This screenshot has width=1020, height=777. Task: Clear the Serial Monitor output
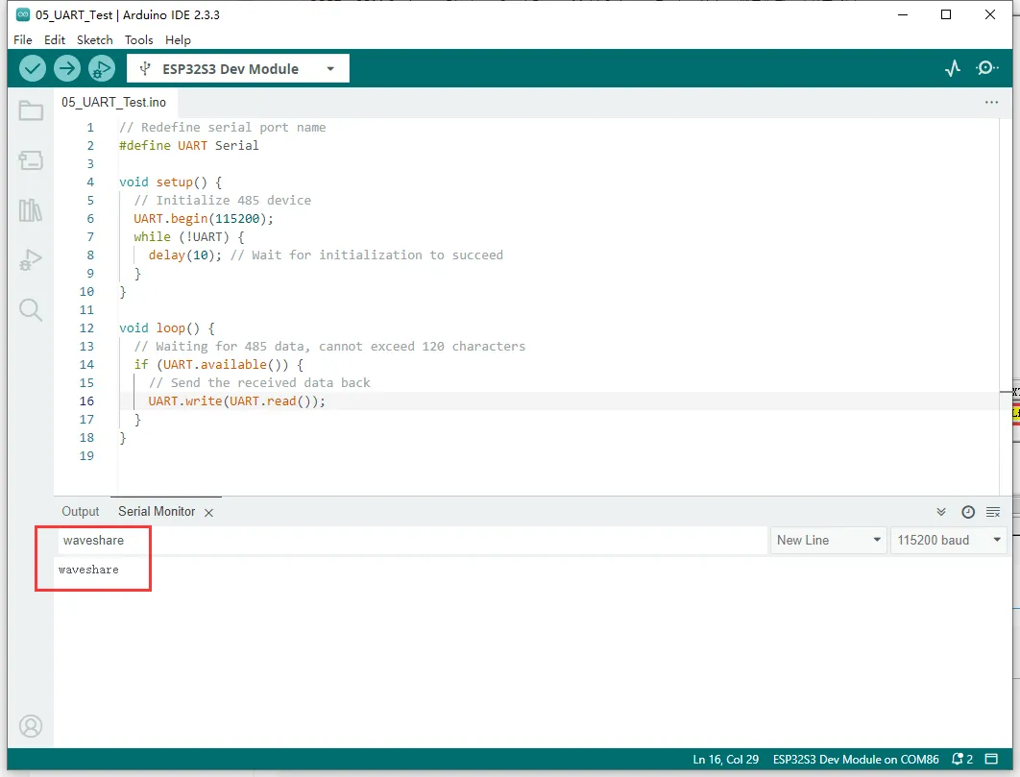993,512
